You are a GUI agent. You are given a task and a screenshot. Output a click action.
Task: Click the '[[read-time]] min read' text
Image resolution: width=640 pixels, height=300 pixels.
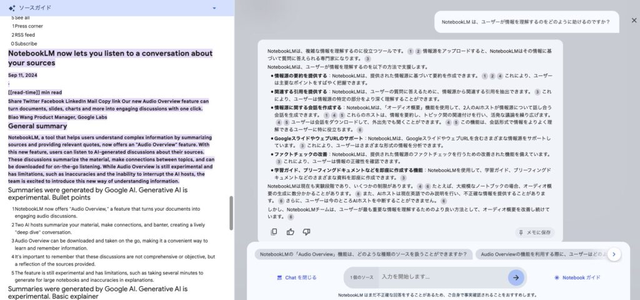35,92
